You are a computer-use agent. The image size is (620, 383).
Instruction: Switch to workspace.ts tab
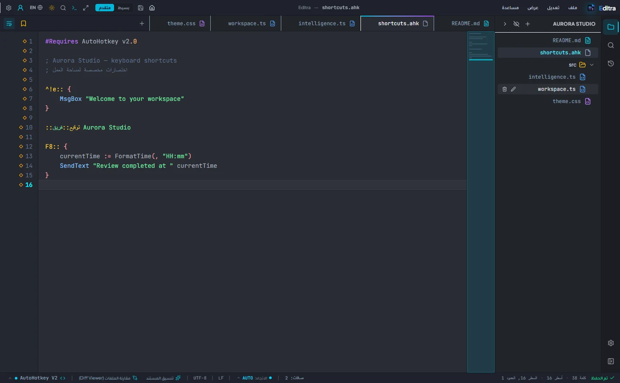pyautogui.click(x=247, y=23)
